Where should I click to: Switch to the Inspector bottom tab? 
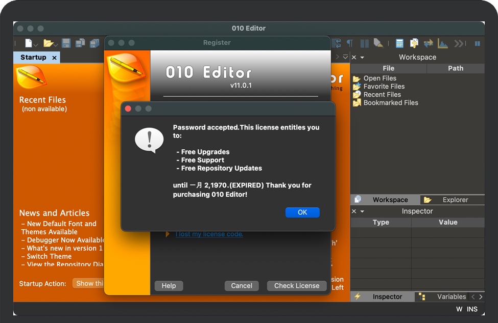tap(383, 297)
